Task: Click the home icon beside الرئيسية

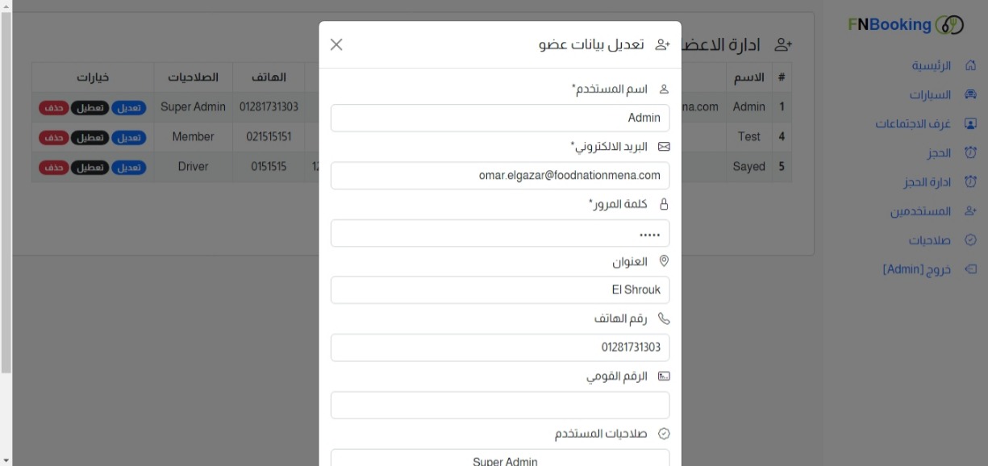Action: pos(971,65)
